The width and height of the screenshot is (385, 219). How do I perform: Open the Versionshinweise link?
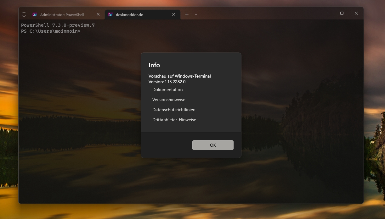(x=169, y=100)
